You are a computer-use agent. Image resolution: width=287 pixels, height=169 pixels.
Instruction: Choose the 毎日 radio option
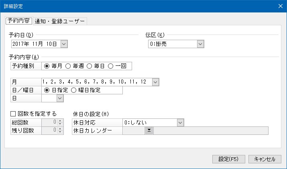pyautogui.click(x=89, y=66)
